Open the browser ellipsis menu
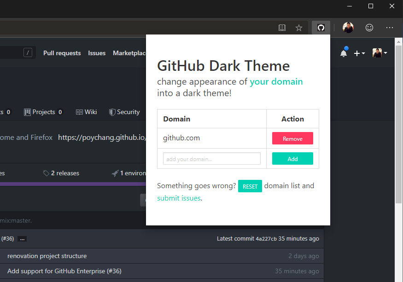403x282 pixels. (x=390, y=28)
